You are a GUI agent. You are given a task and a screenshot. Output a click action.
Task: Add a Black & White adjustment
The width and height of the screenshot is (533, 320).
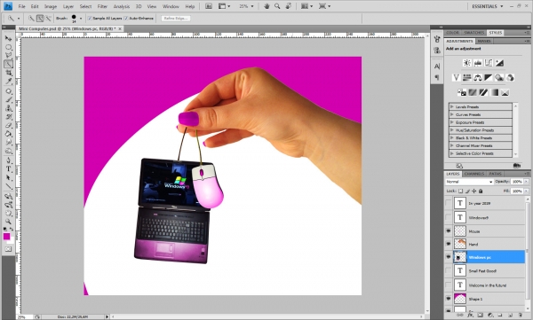[489, 78]
